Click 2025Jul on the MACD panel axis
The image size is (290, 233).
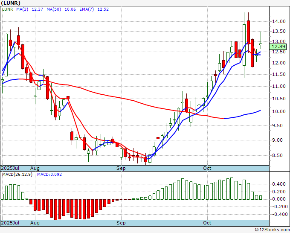pyautogui.click(x=10, y=223)
